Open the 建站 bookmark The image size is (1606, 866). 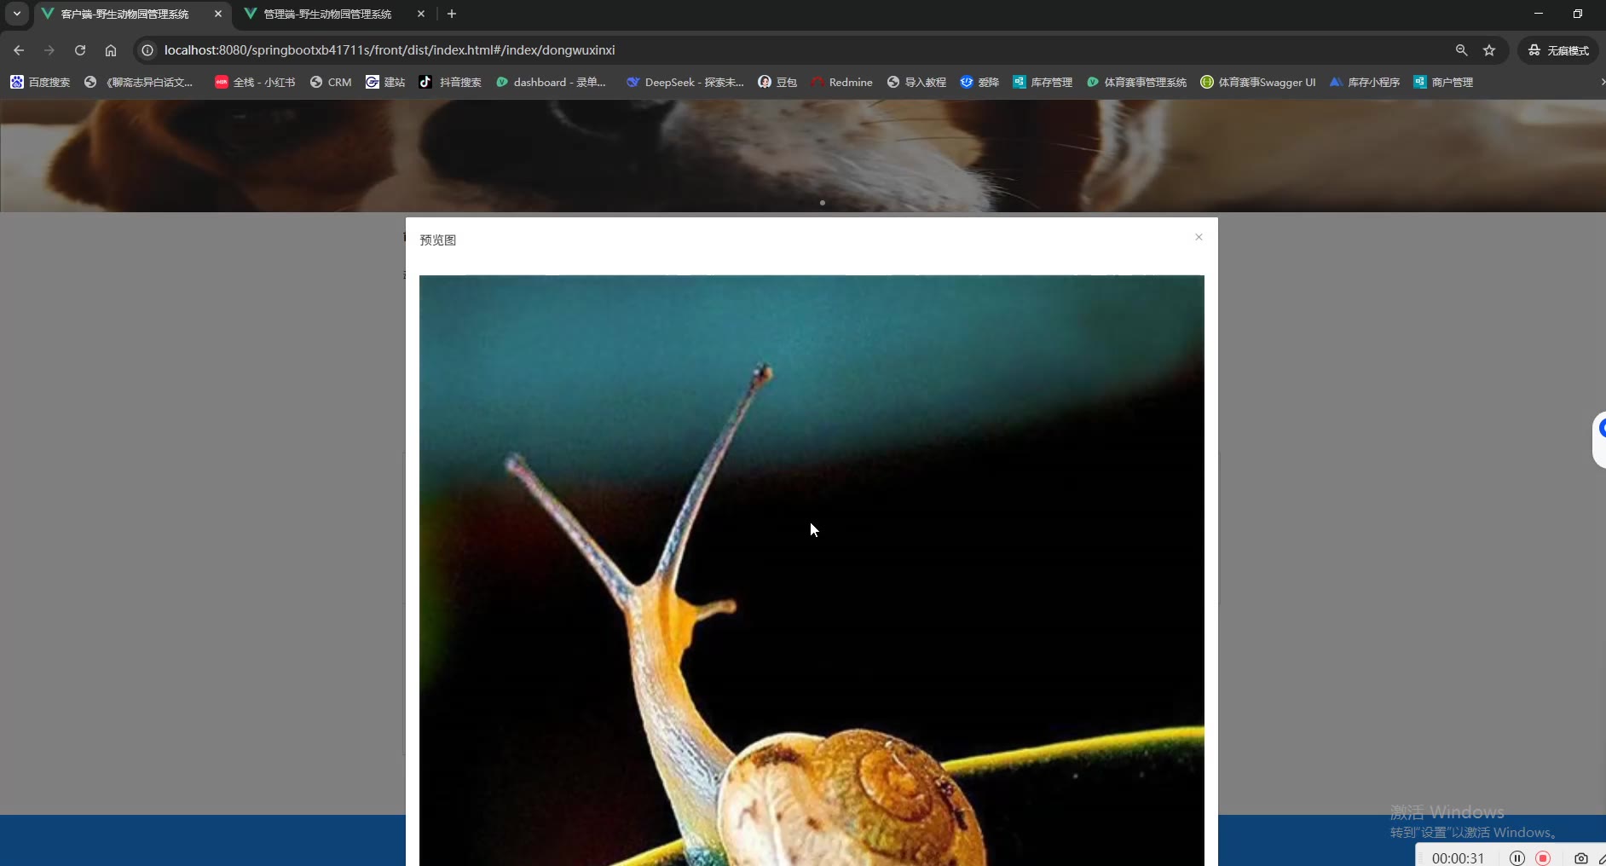coord(385,82)
